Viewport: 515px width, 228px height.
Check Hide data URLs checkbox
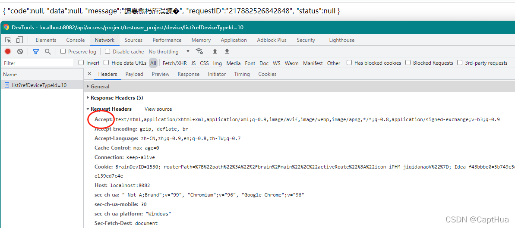[x=106, y=62]
